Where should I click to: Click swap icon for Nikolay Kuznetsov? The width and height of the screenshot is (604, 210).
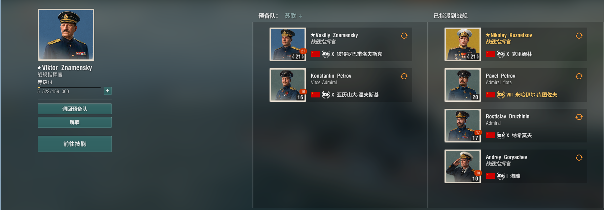579,36
